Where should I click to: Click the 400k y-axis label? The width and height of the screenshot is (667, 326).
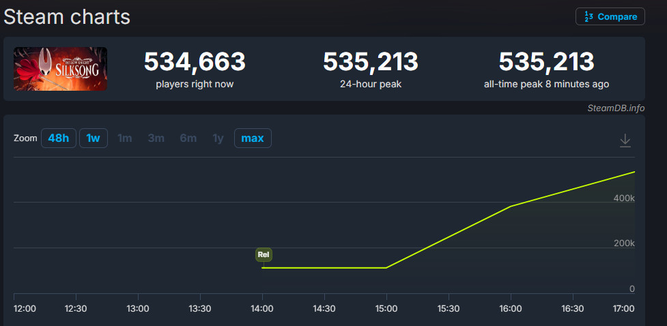coord(624,198)
